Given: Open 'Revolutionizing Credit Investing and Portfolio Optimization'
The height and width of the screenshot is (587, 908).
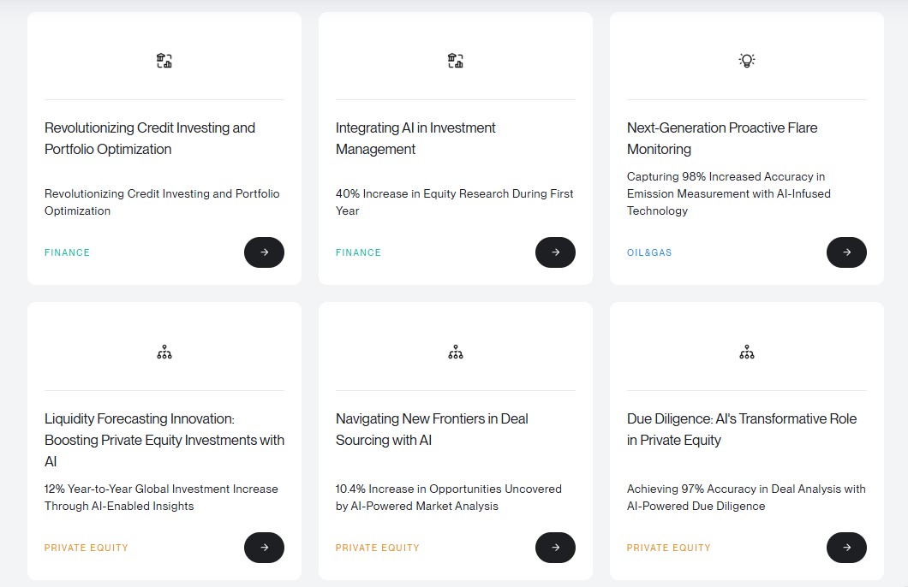Looking at the screenshot, I should pos(149,138).
